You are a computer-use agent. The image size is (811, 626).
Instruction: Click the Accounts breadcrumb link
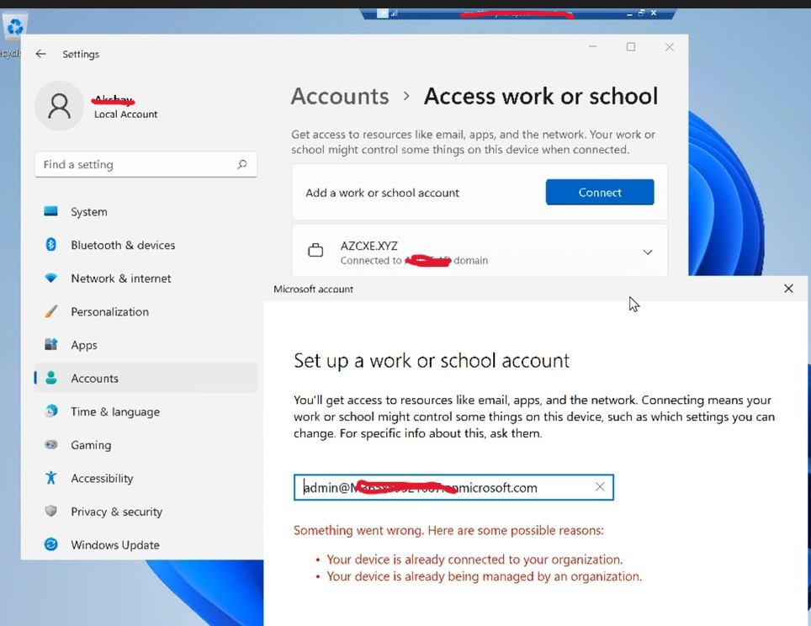340,96
